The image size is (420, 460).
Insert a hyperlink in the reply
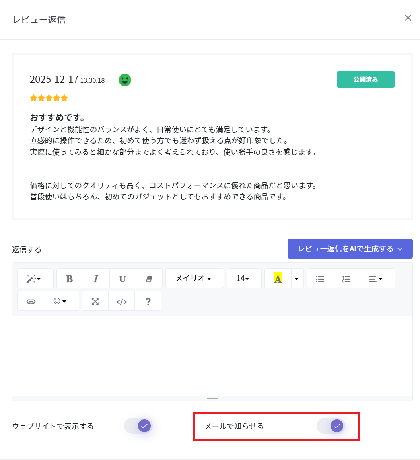tap(31, 301)
